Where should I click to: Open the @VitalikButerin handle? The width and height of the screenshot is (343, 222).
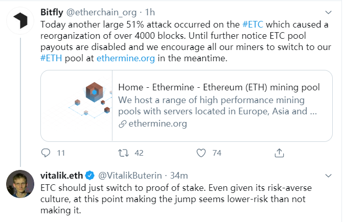coord(130,176)
